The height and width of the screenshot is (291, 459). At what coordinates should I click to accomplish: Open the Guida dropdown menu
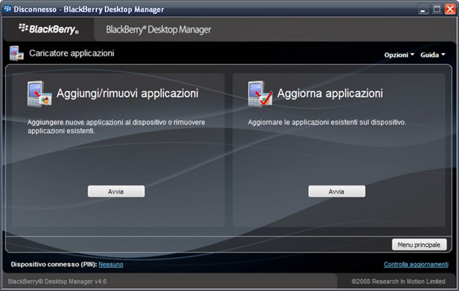tap(432, 55)
